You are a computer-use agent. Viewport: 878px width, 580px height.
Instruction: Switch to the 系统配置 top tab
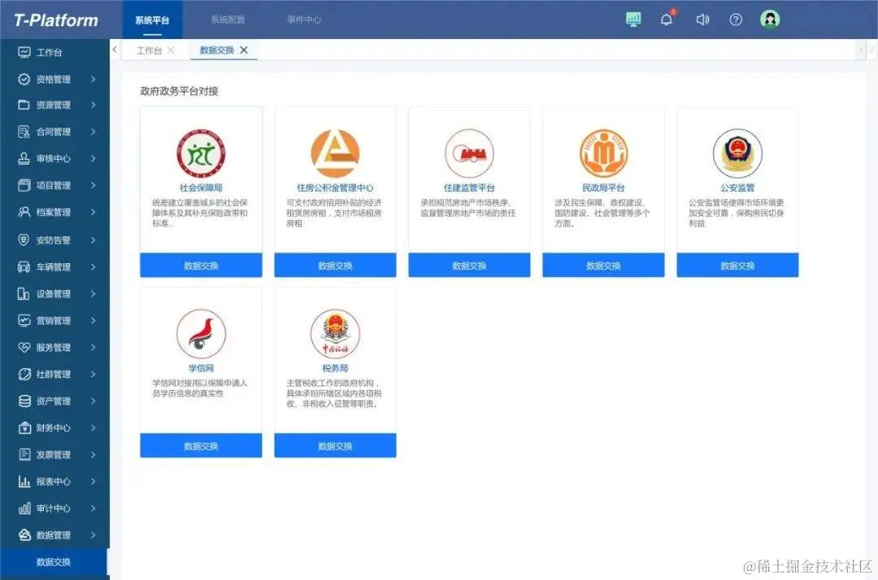[x=228, y=19]
